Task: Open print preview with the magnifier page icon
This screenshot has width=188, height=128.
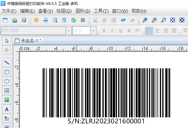Action: tap(55, 20)
